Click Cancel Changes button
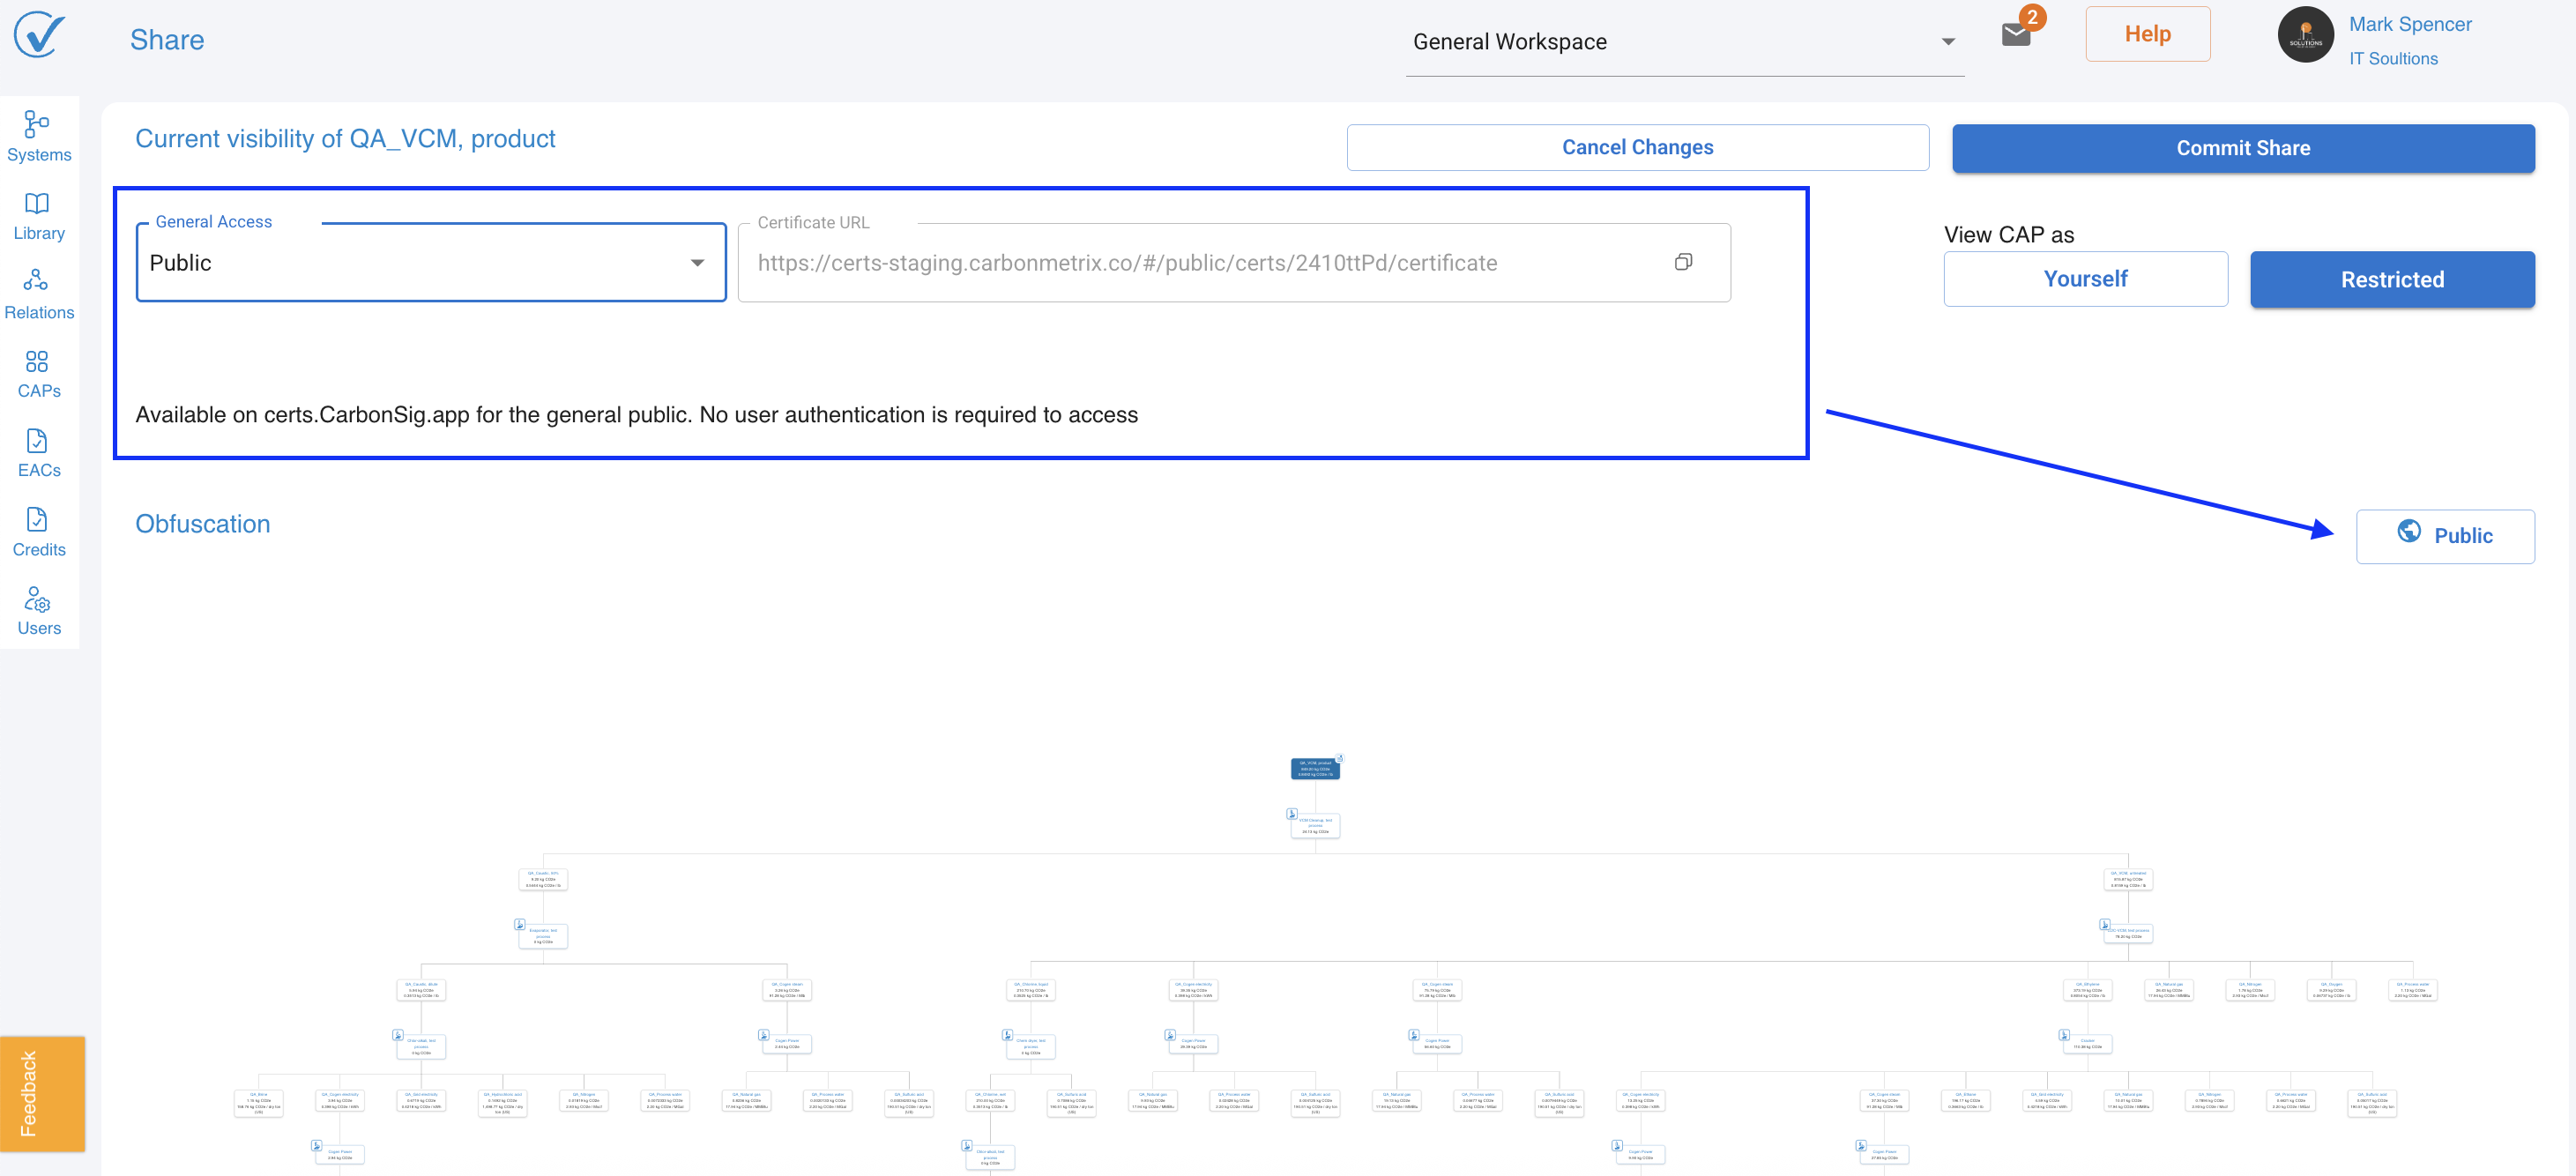Image resolution: width=2576 pixels, height=1176 pixels. [1637, 148]
